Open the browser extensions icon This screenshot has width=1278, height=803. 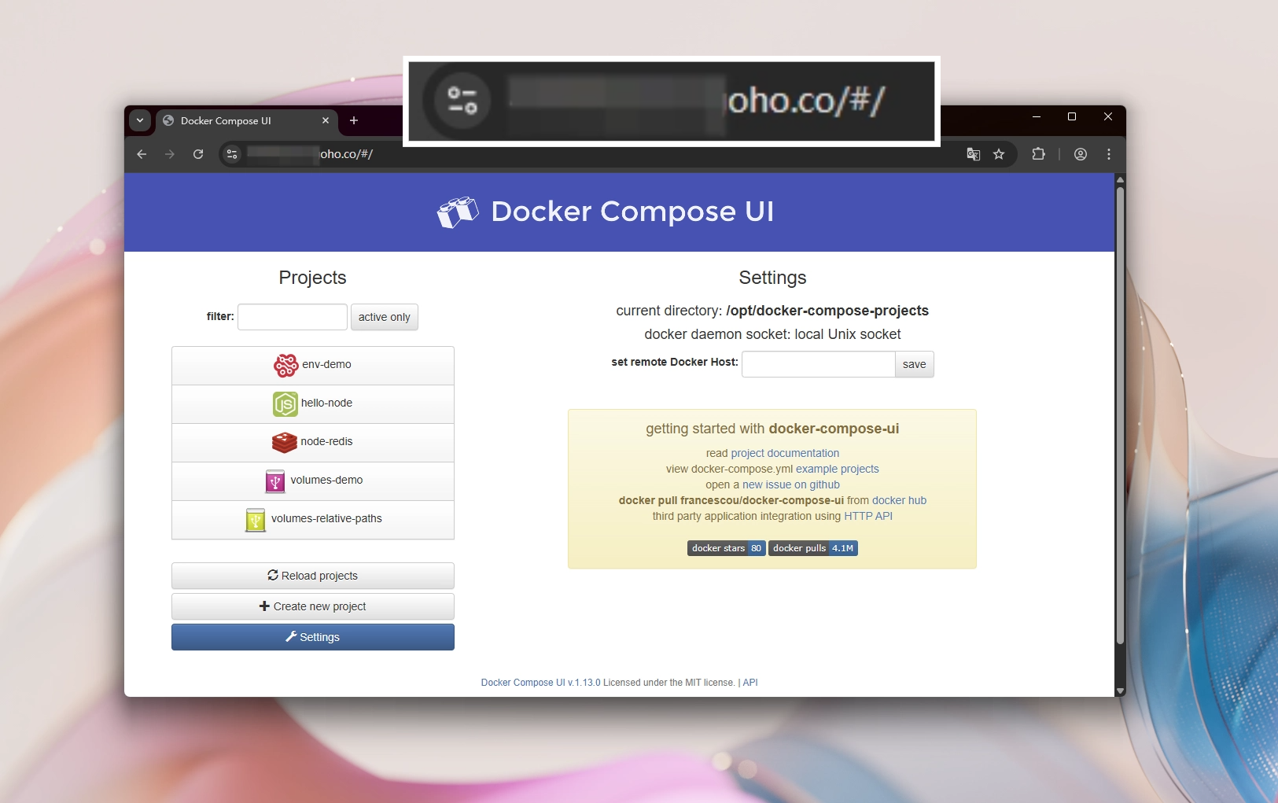point(1039,154)
